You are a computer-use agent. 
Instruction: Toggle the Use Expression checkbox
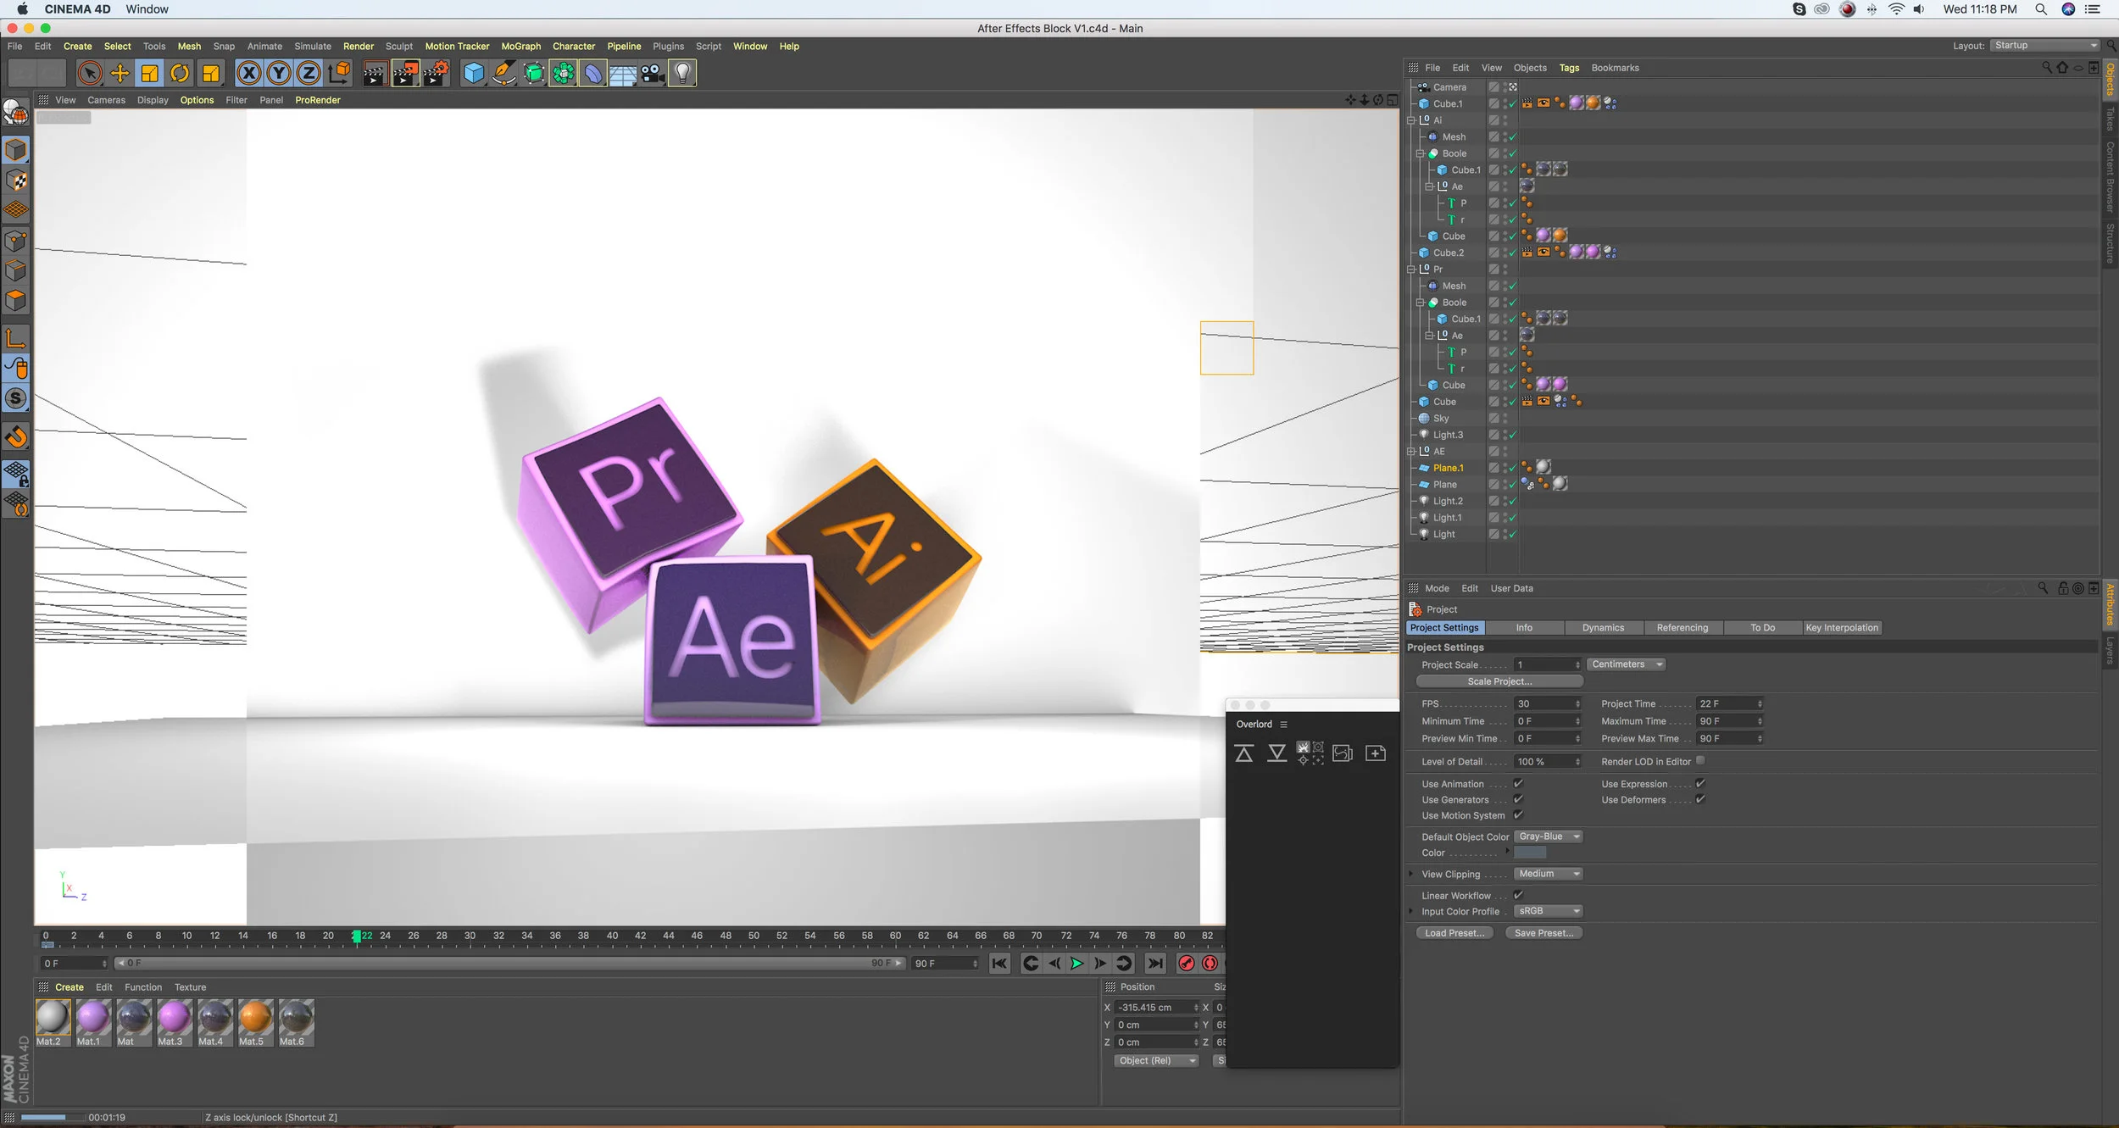[1700, 784]
